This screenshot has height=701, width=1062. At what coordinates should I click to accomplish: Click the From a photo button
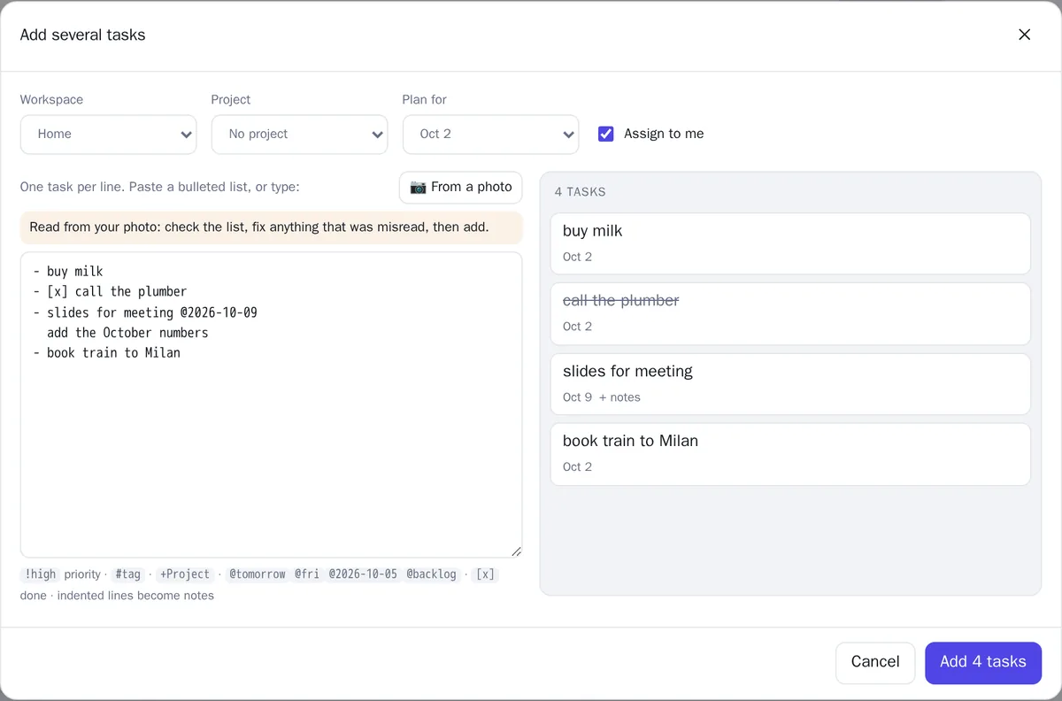click(461, 187)
